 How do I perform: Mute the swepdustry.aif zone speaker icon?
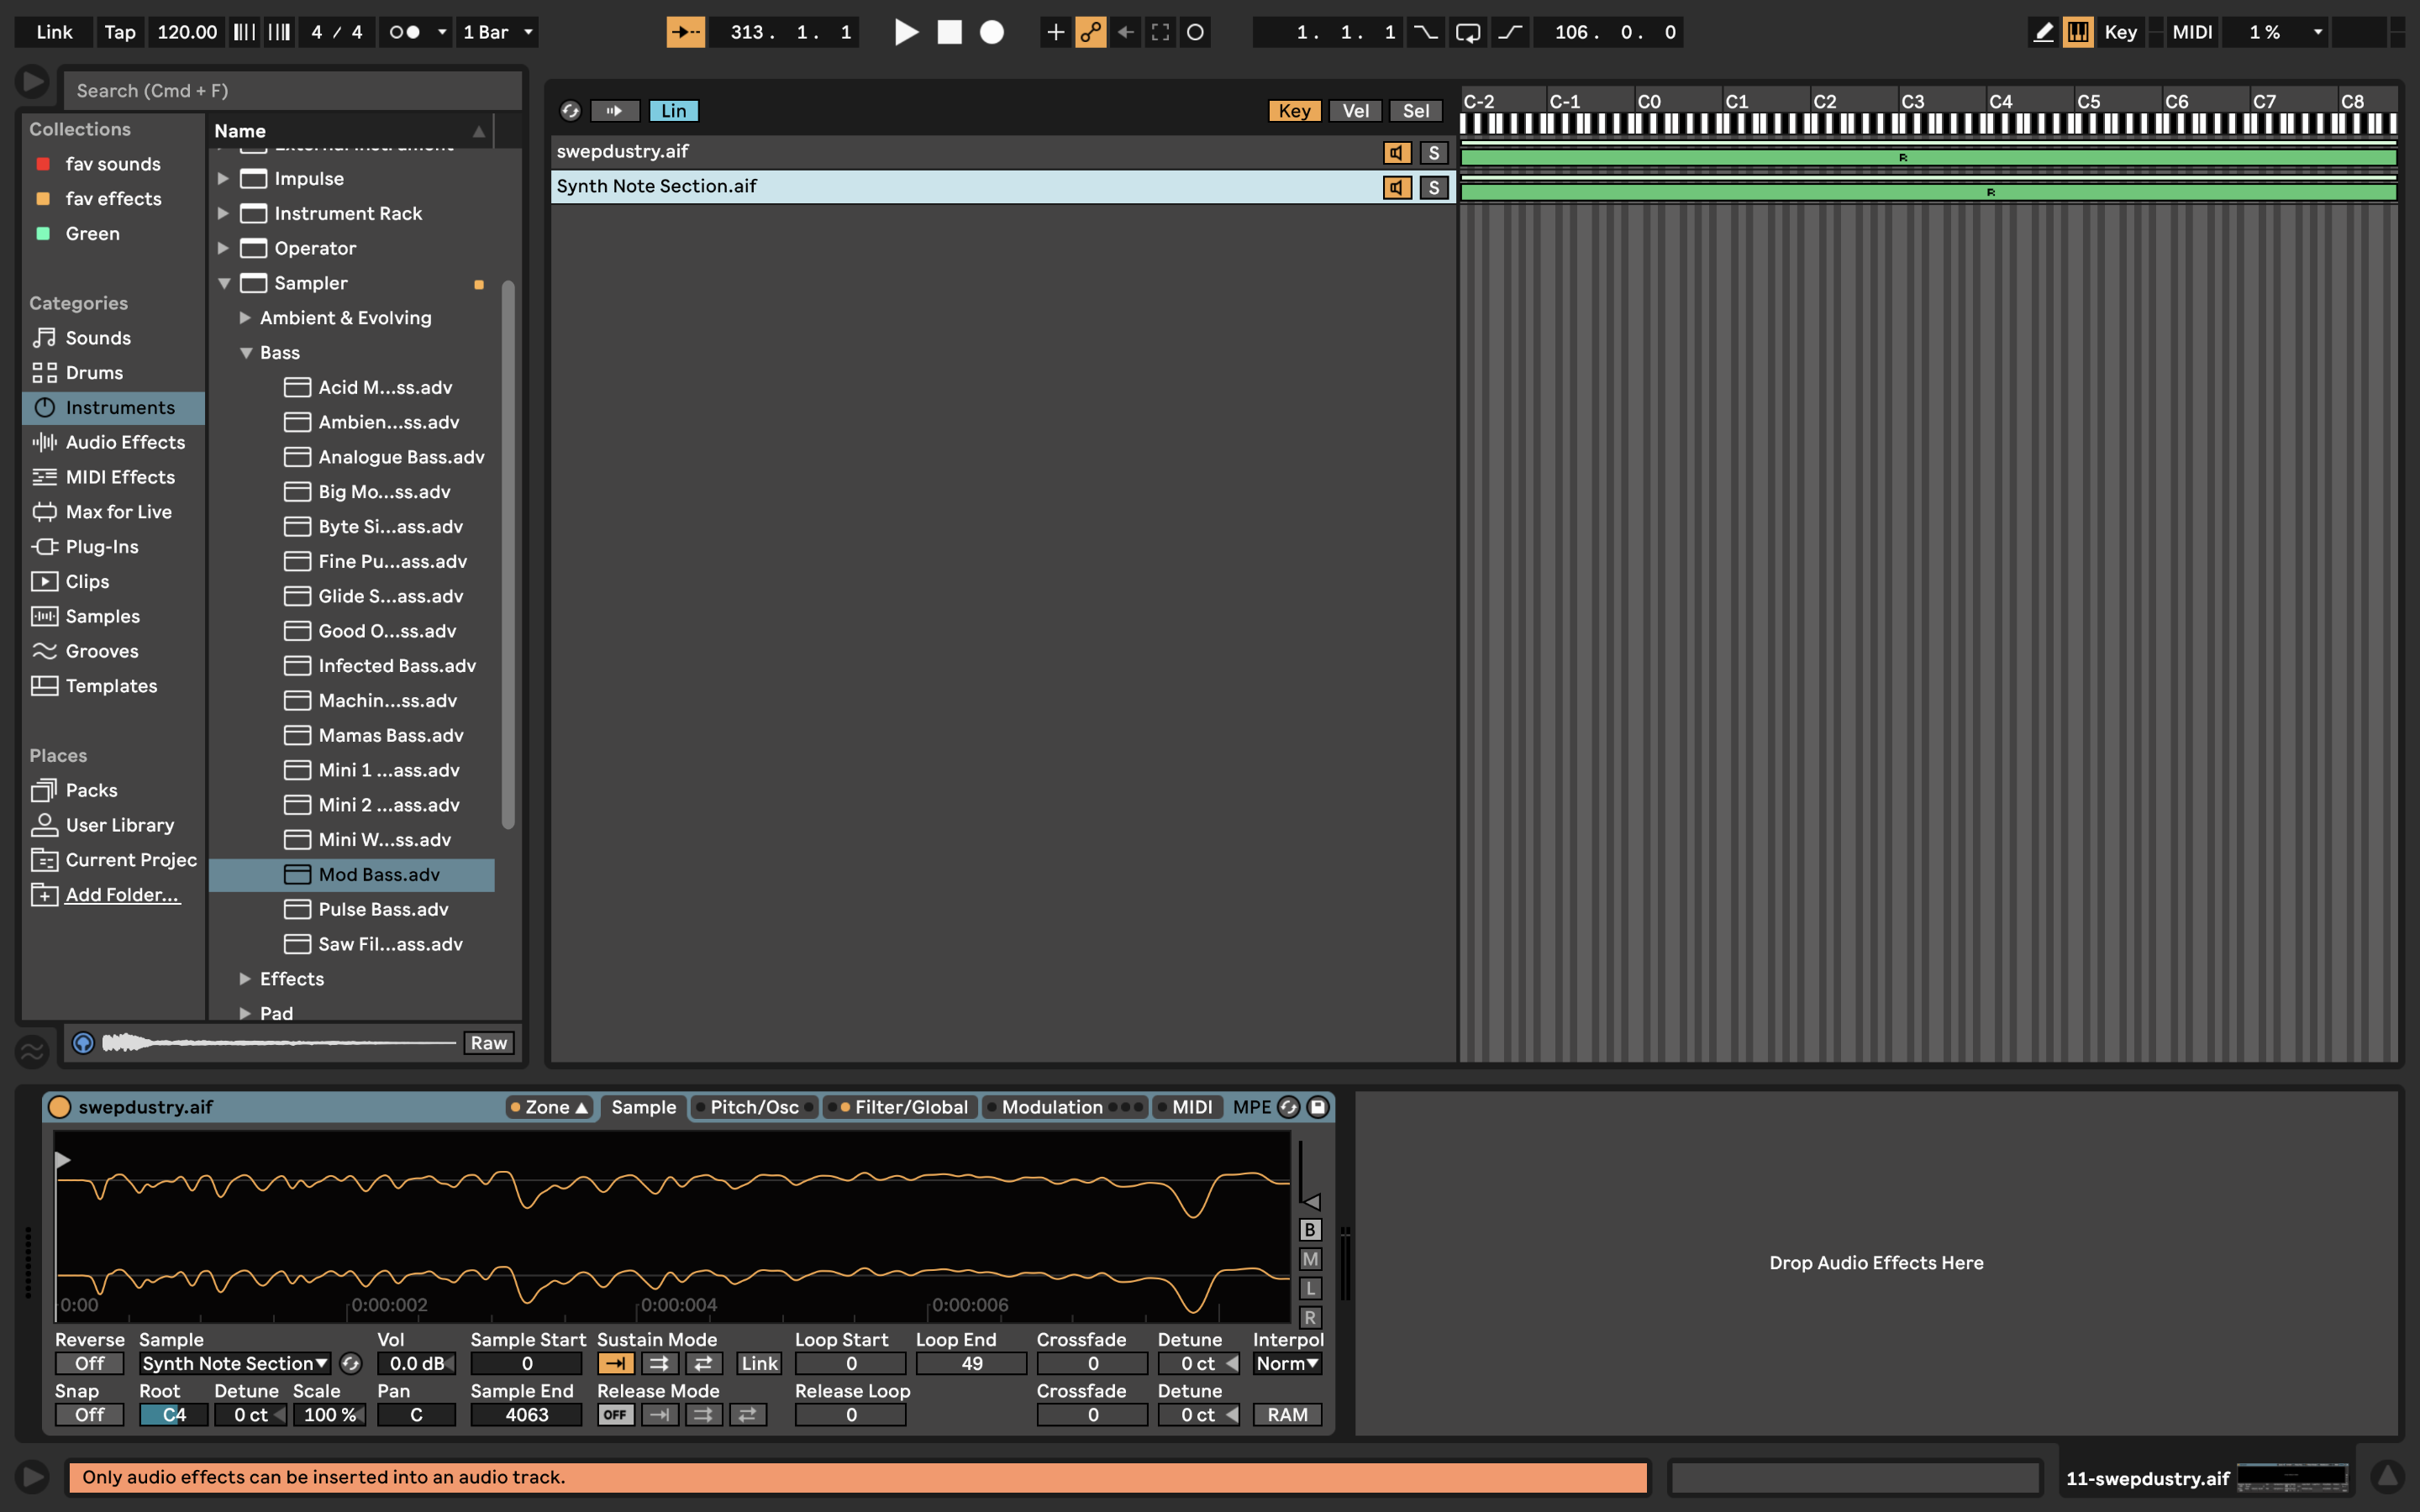(1396, 153)
